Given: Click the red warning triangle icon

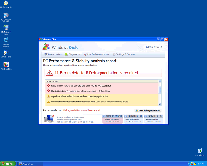Looking at the screenshot, I should pos(50,73).
